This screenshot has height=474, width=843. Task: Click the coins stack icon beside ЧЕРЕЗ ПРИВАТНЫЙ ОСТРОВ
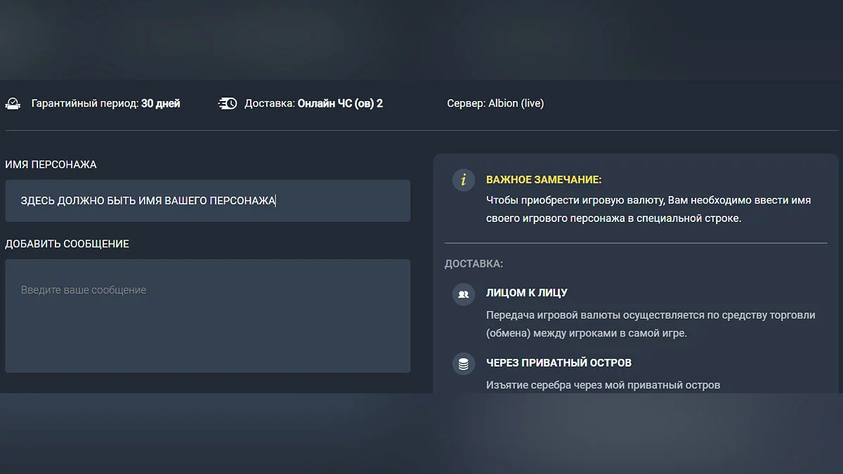tap(463, 364)
